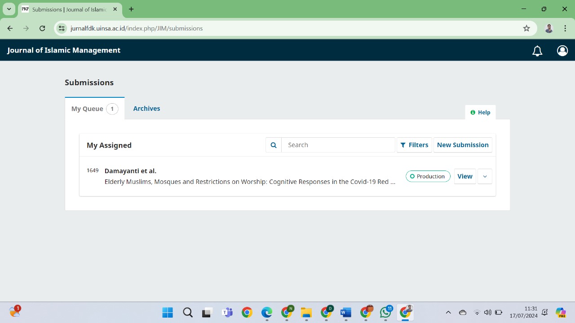The height and width of the screenshot is (323, 575).
Task: View the Damayanti et al. submission
Action: point(464,176)
